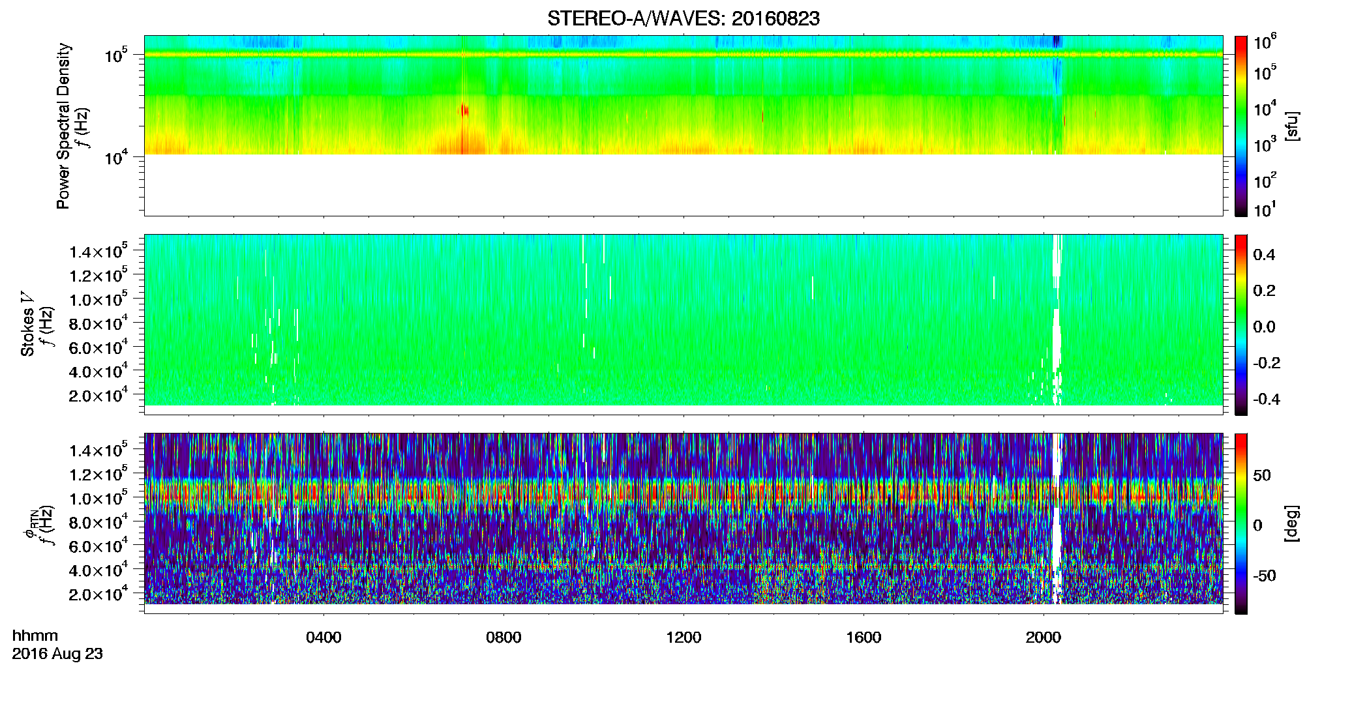Select the 0400 time axis label

[323, 638]
